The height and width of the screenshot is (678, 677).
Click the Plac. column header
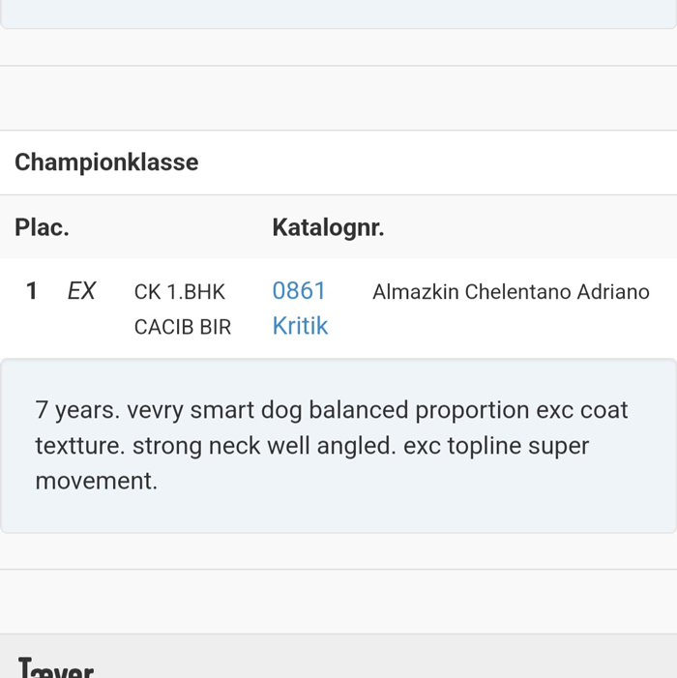coord(42,228)
